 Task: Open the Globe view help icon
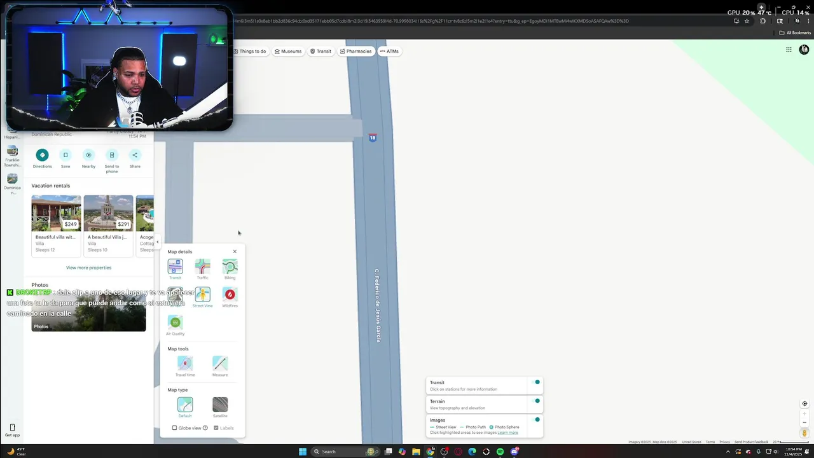(x=205, y=428)
